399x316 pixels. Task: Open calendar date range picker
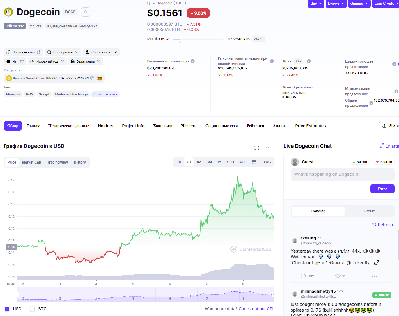(x=254, y=162)
